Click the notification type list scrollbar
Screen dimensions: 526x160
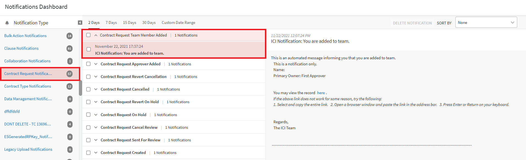pos(81,88)
